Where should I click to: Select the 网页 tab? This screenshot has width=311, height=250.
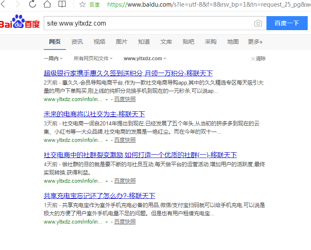coord(55,42)
